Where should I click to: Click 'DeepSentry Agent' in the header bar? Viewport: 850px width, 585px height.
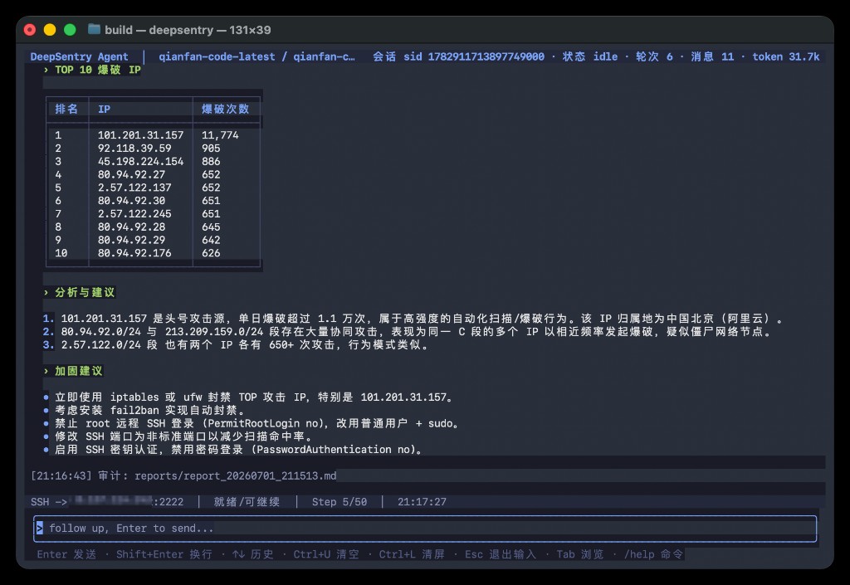tap(79, 56)
